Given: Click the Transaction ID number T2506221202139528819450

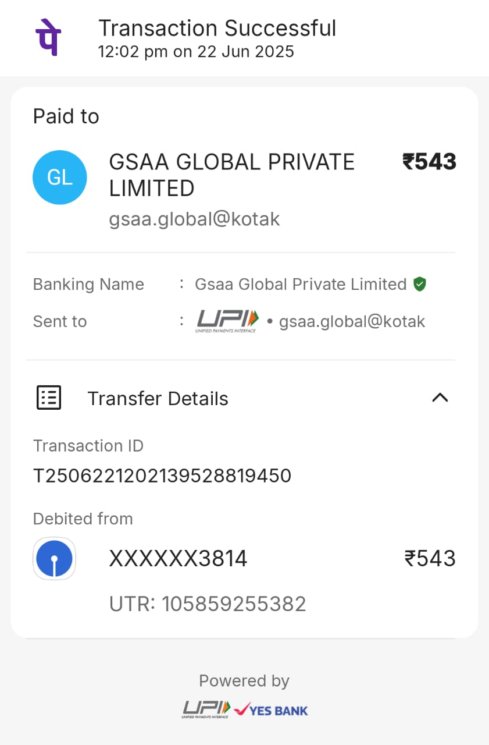Looking at the screenshot, I should [x=162, y=476].
